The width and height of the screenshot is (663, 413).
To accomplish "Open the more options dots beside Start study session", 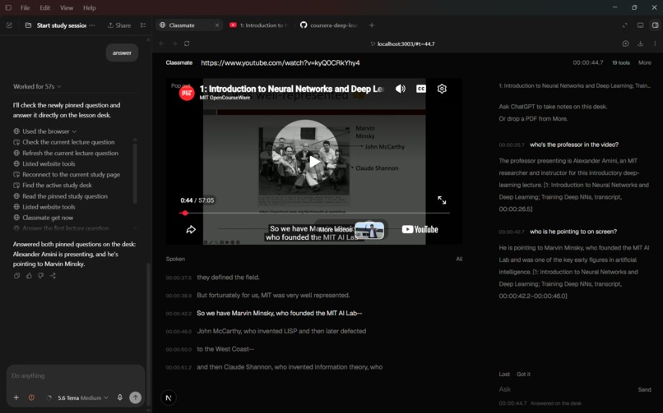I will pos(92,25).
